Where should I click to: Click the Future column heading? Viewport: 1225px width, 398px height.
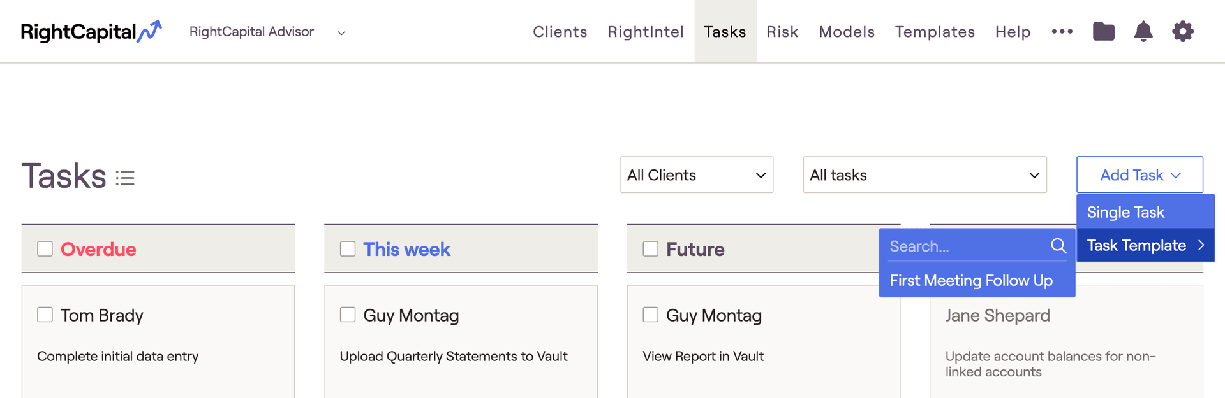tap(695, 249)
